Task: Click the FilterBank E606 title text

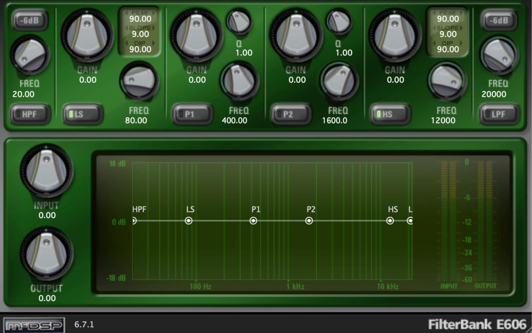Action: pyautogui.click(x=478, y=324)
